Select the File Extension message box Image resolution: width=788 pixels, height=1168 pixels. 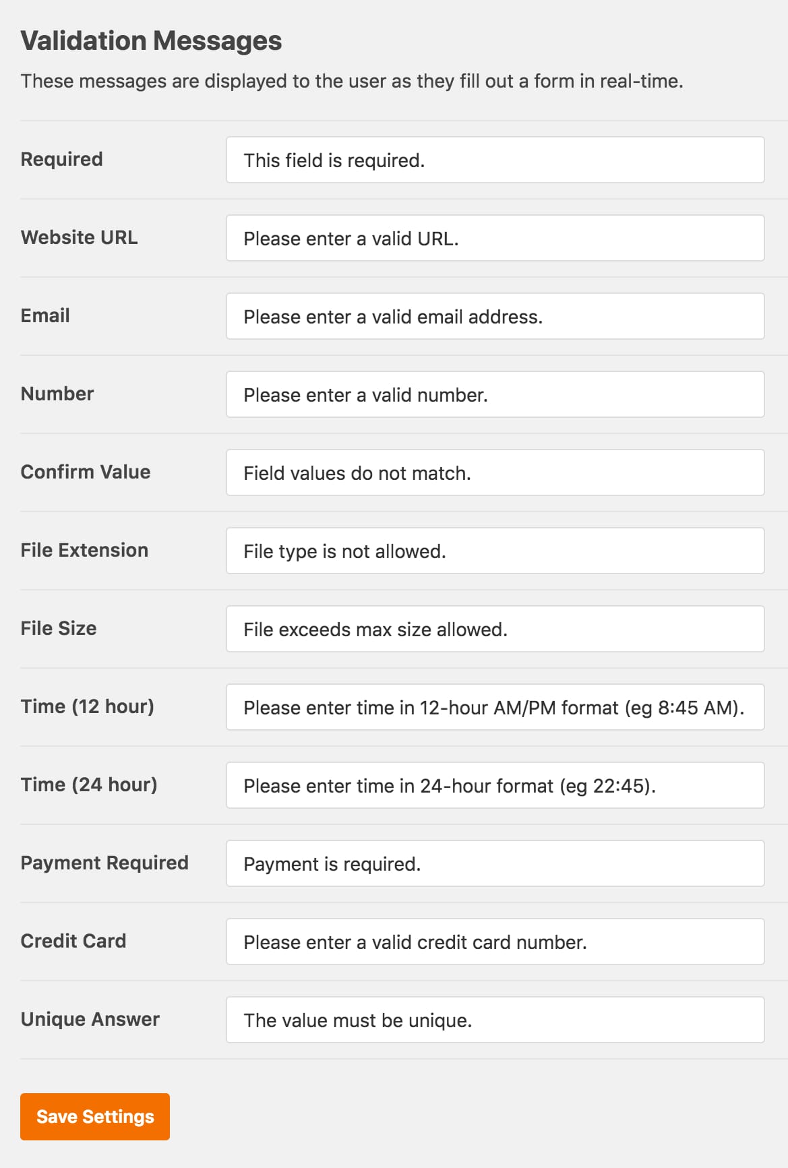[x=494, y=551]
